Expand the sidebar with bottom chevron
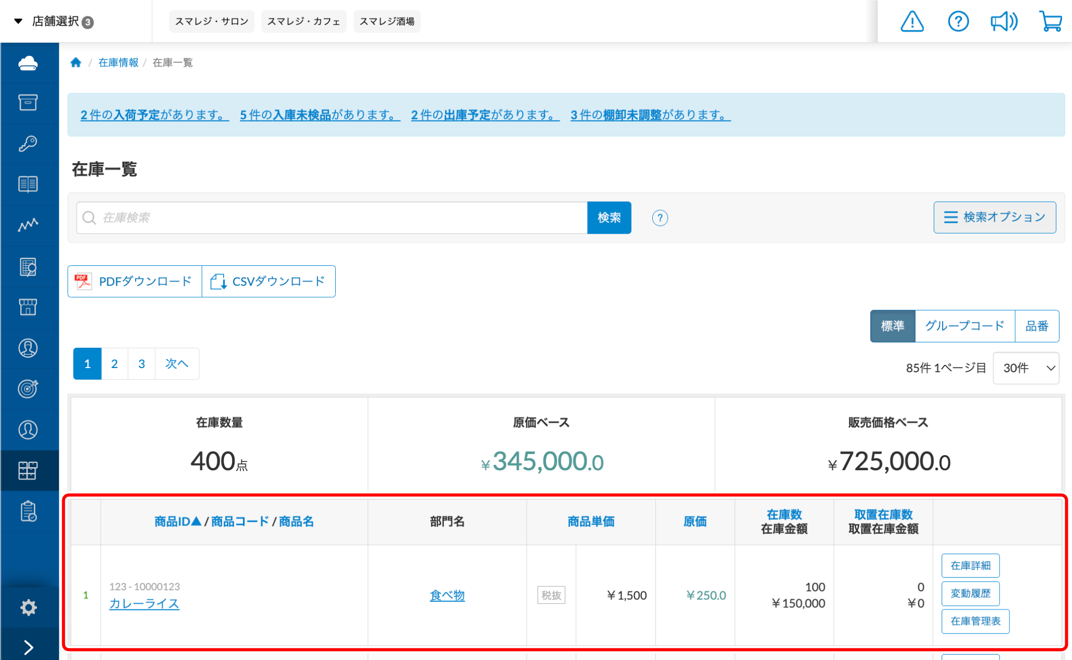The height and width of the screenshot is (660, 1072). (28, 647)
